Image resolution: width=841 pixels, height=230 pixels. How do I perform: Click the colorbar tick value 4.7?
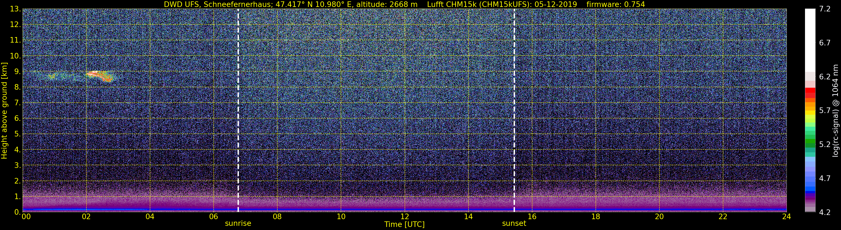825,178
